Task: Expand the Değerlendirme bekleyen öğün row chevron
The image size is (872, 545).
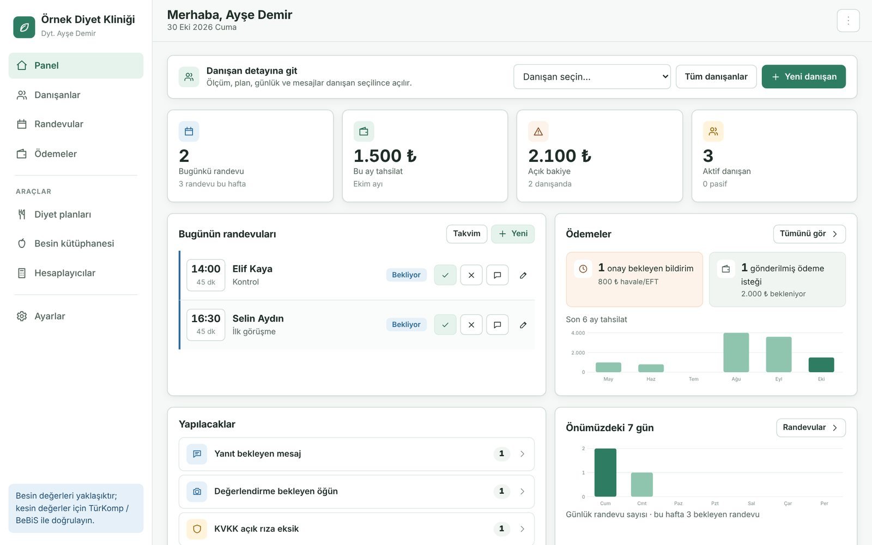Action: click(522, 492)
